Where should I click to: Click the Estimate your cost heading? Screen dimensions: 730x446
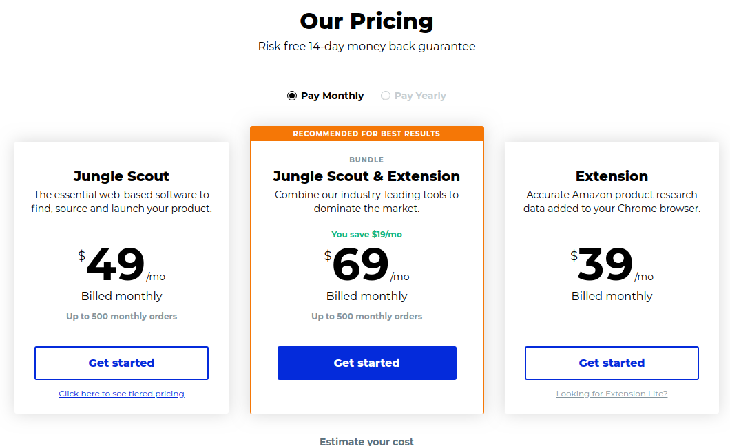click(366, 441)
